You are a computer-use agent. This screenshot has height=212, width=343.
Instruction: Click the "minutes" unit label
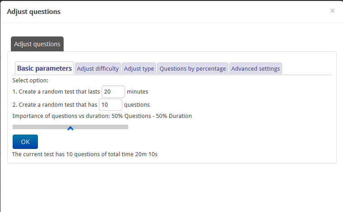[138, 92]
